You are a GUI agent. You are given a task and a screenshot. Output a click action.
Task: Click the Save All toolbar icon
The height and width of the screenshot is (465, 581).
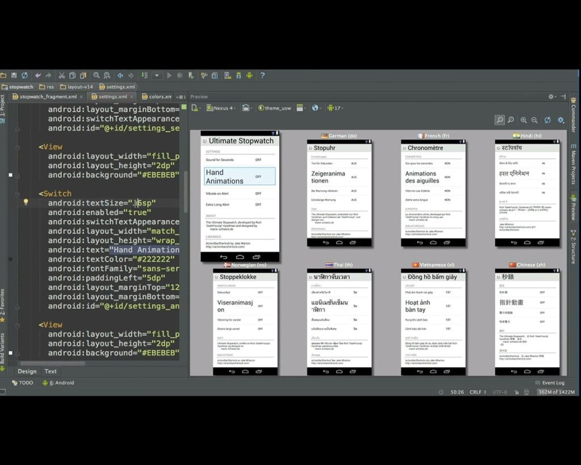coord(14,76)
